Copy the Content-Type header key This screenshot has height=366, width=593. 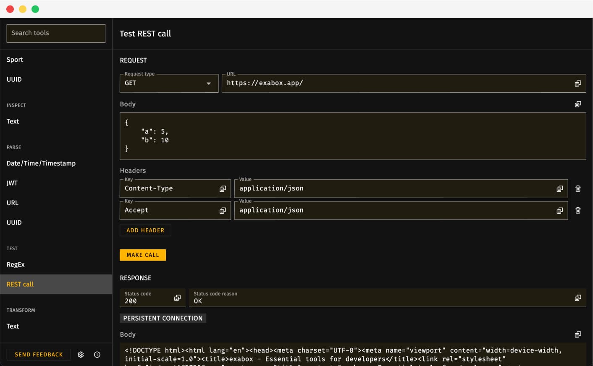[223, 189]
